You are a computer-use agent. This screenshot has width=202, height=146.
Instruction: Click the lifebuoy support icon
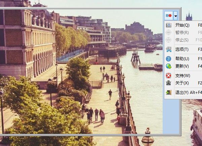[x=169, y=76]
